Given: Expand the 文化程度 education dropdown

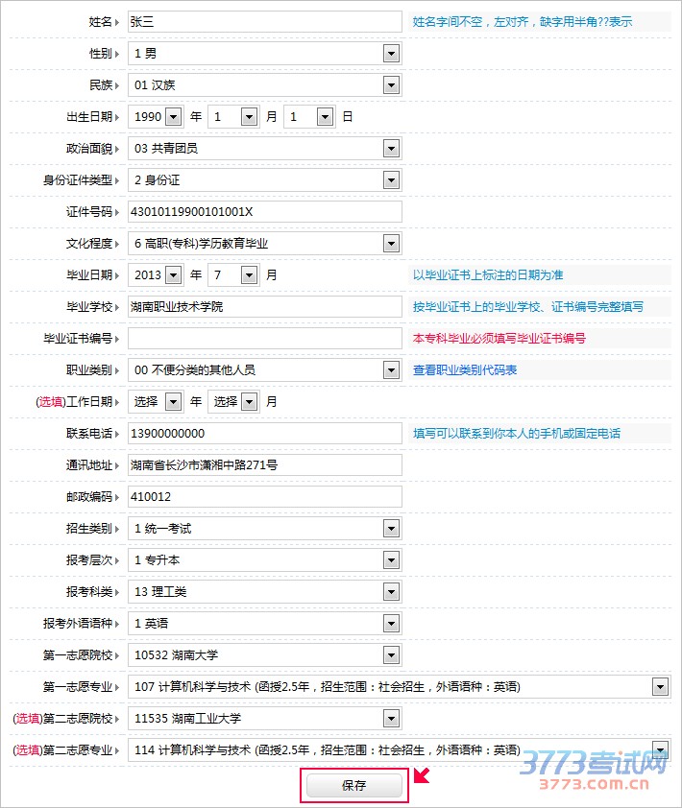Looking at the screenshot, I should point(264,244).
